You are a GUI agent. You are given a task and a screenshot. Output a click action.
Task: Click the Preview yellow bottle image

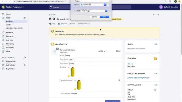coord(71,72)
